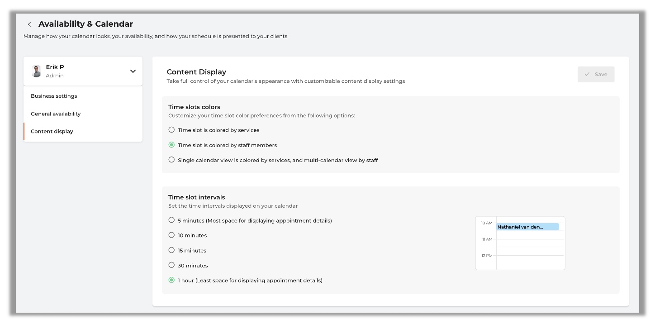Expand the Erik P account dropdown chevron
Image resolution: width=655 pixels, height=324 pixels.
[x=133, y=71]
